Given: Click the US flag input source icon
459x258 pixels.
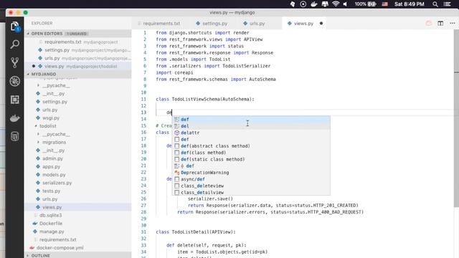Looking at the screenshot, I should click(384, 4).
